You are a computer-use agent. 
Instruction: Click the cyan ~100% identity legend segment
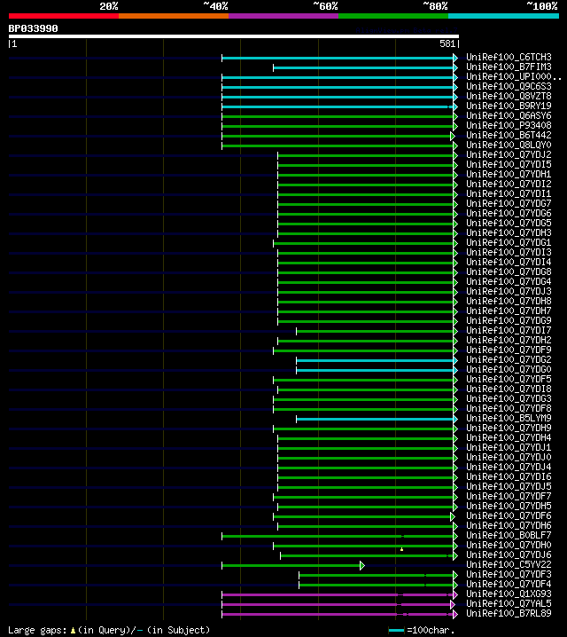(x=504, y=16)
